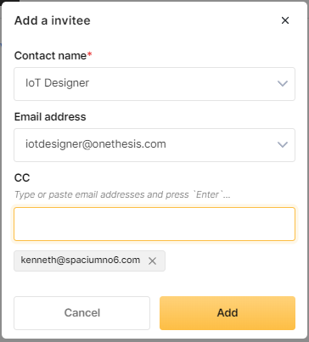
Task: Click blank space inside Email address combo box
Action: pyautogui.click(x=221, y=145)
